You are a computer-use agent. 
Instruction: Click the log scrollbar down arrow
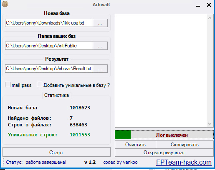coord(210,123)
